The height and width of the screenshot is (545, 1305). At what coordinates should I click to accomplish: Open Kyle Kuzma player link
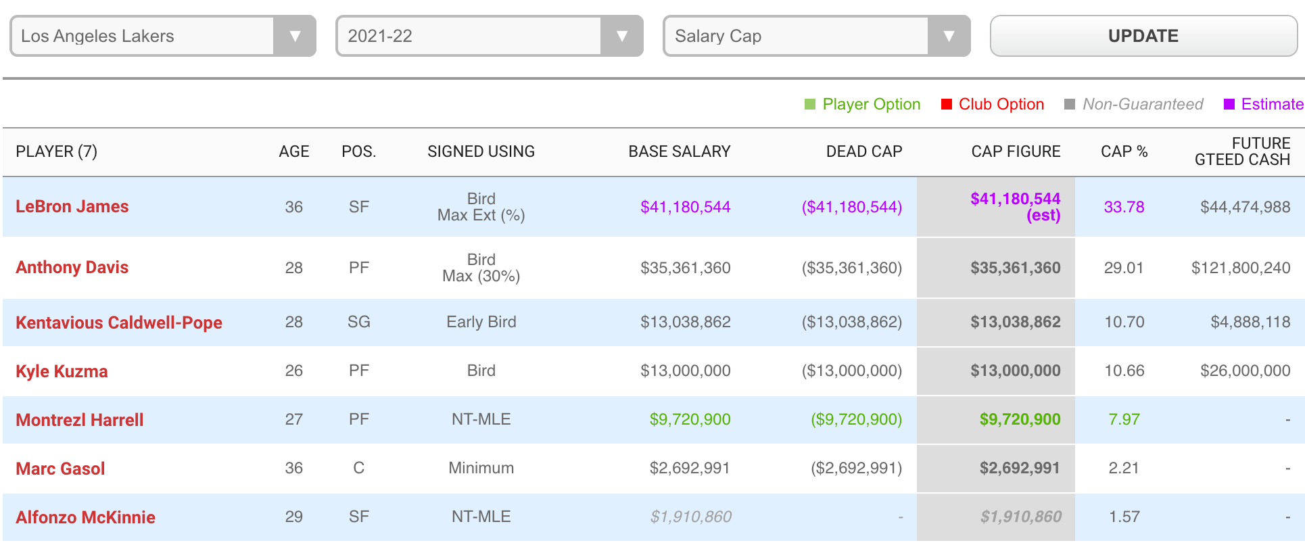tap(62, 371)
